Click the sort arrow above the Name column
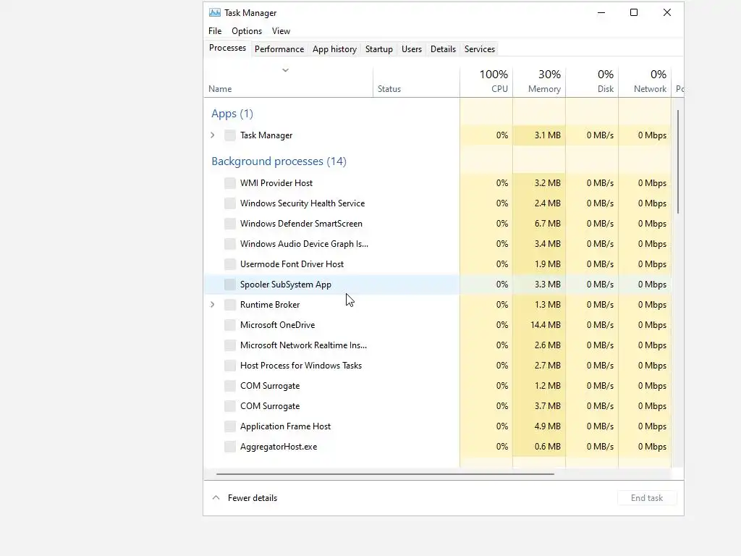741x556 pixels. [285, 70]
